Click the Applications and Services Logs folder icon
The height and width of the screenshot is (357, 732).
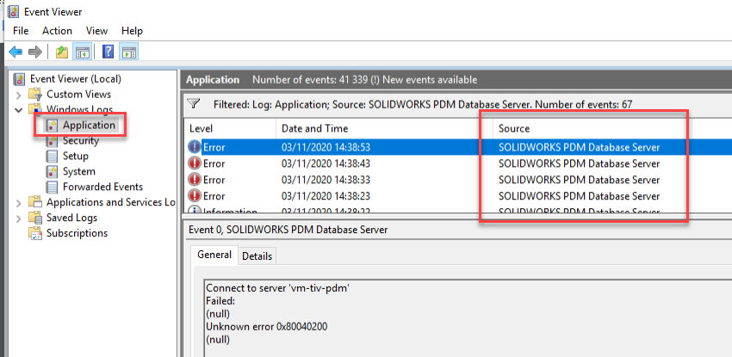point(35,202)
